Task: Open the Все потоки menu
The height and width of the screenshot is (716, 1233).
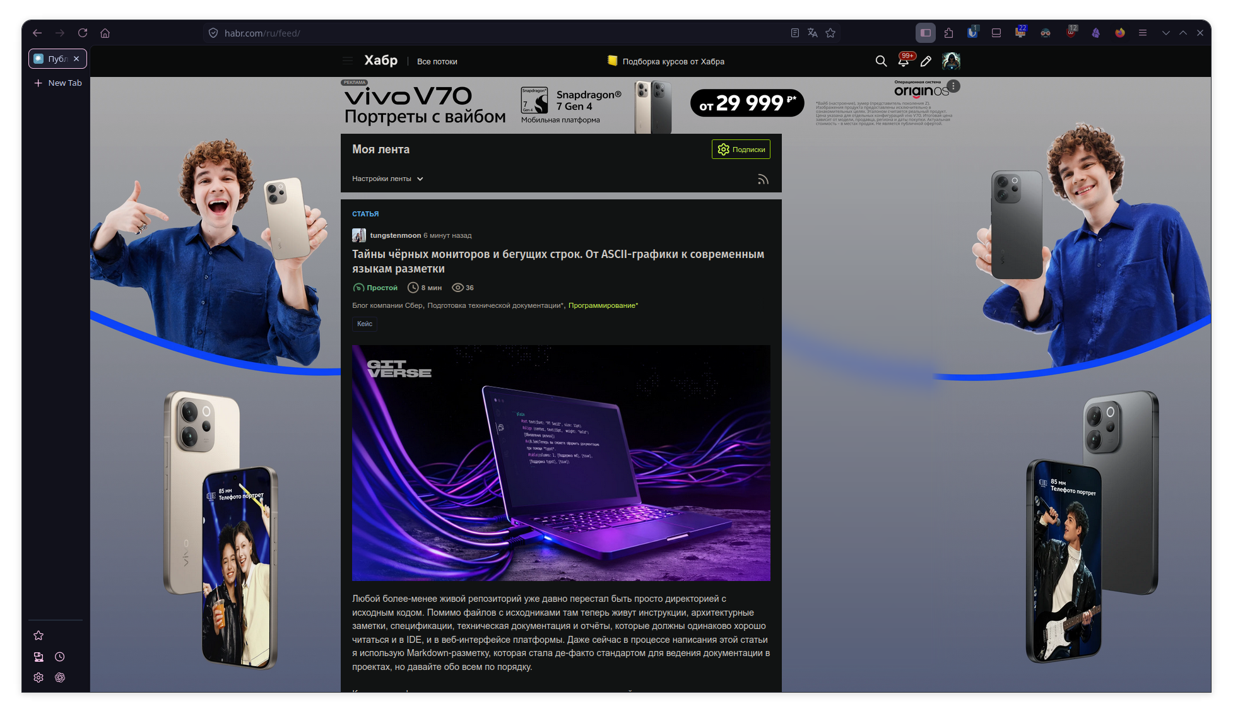Action: [437, 62]
